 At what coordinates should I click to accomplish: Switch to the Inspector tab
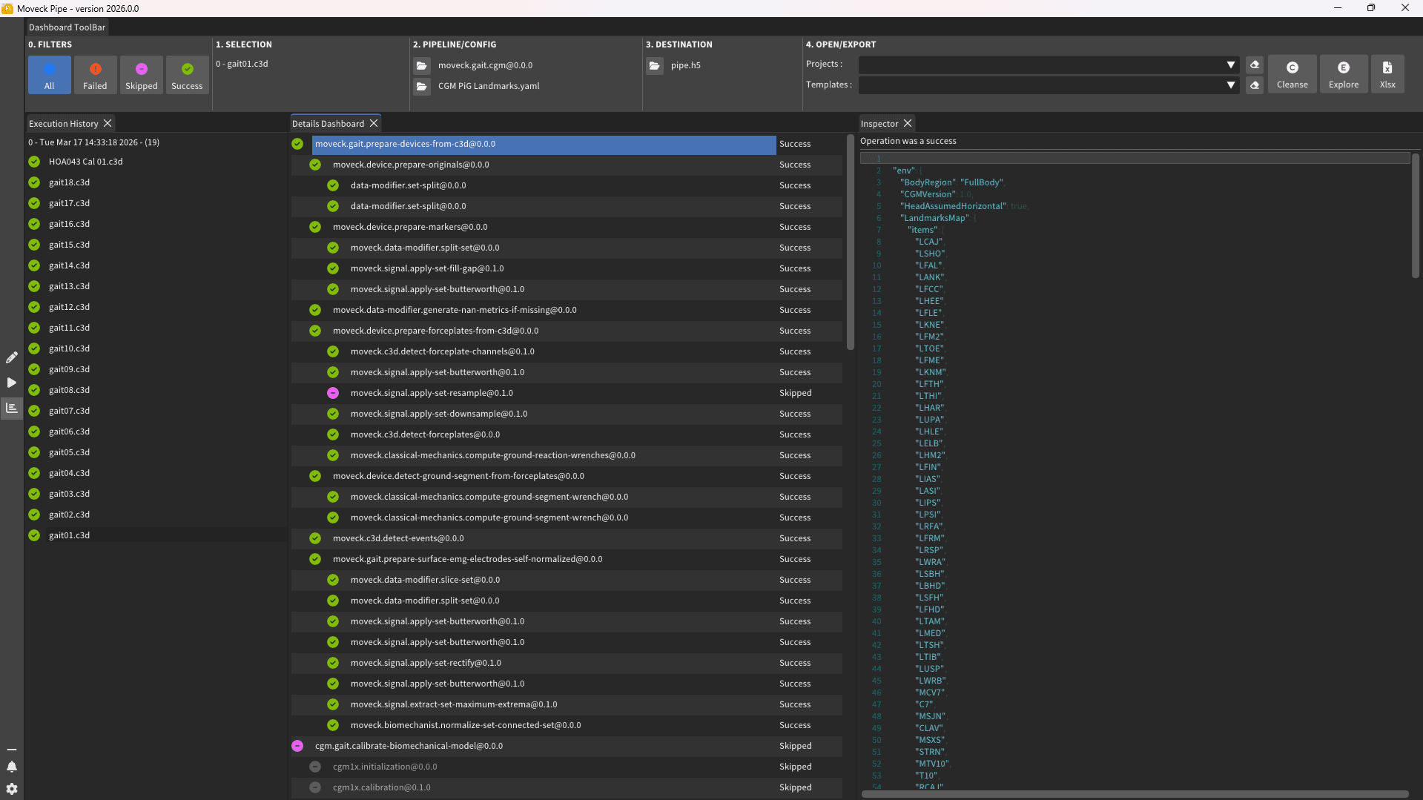pyautogui.click(x=879, y=124)
